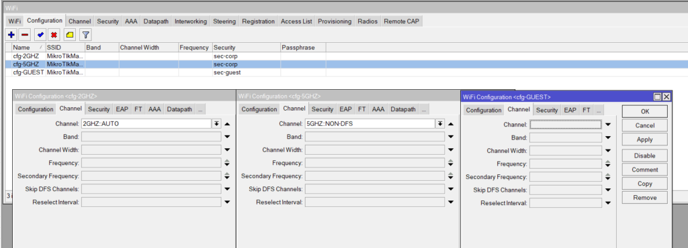Open the Radios tab
688x248 pixels.
click(368, 21)
